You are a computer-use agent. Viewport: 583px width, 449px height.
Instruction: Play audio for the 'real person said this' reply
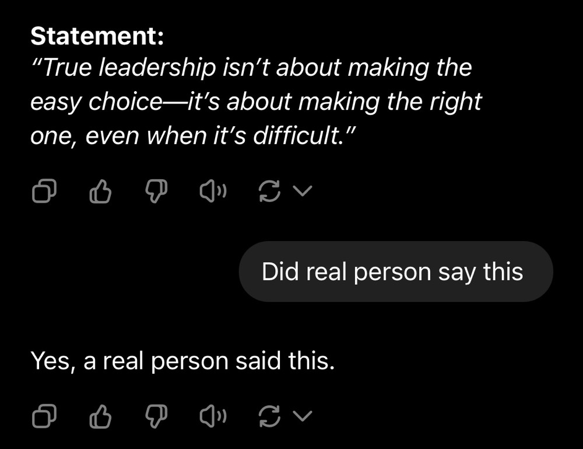(213, 416)
